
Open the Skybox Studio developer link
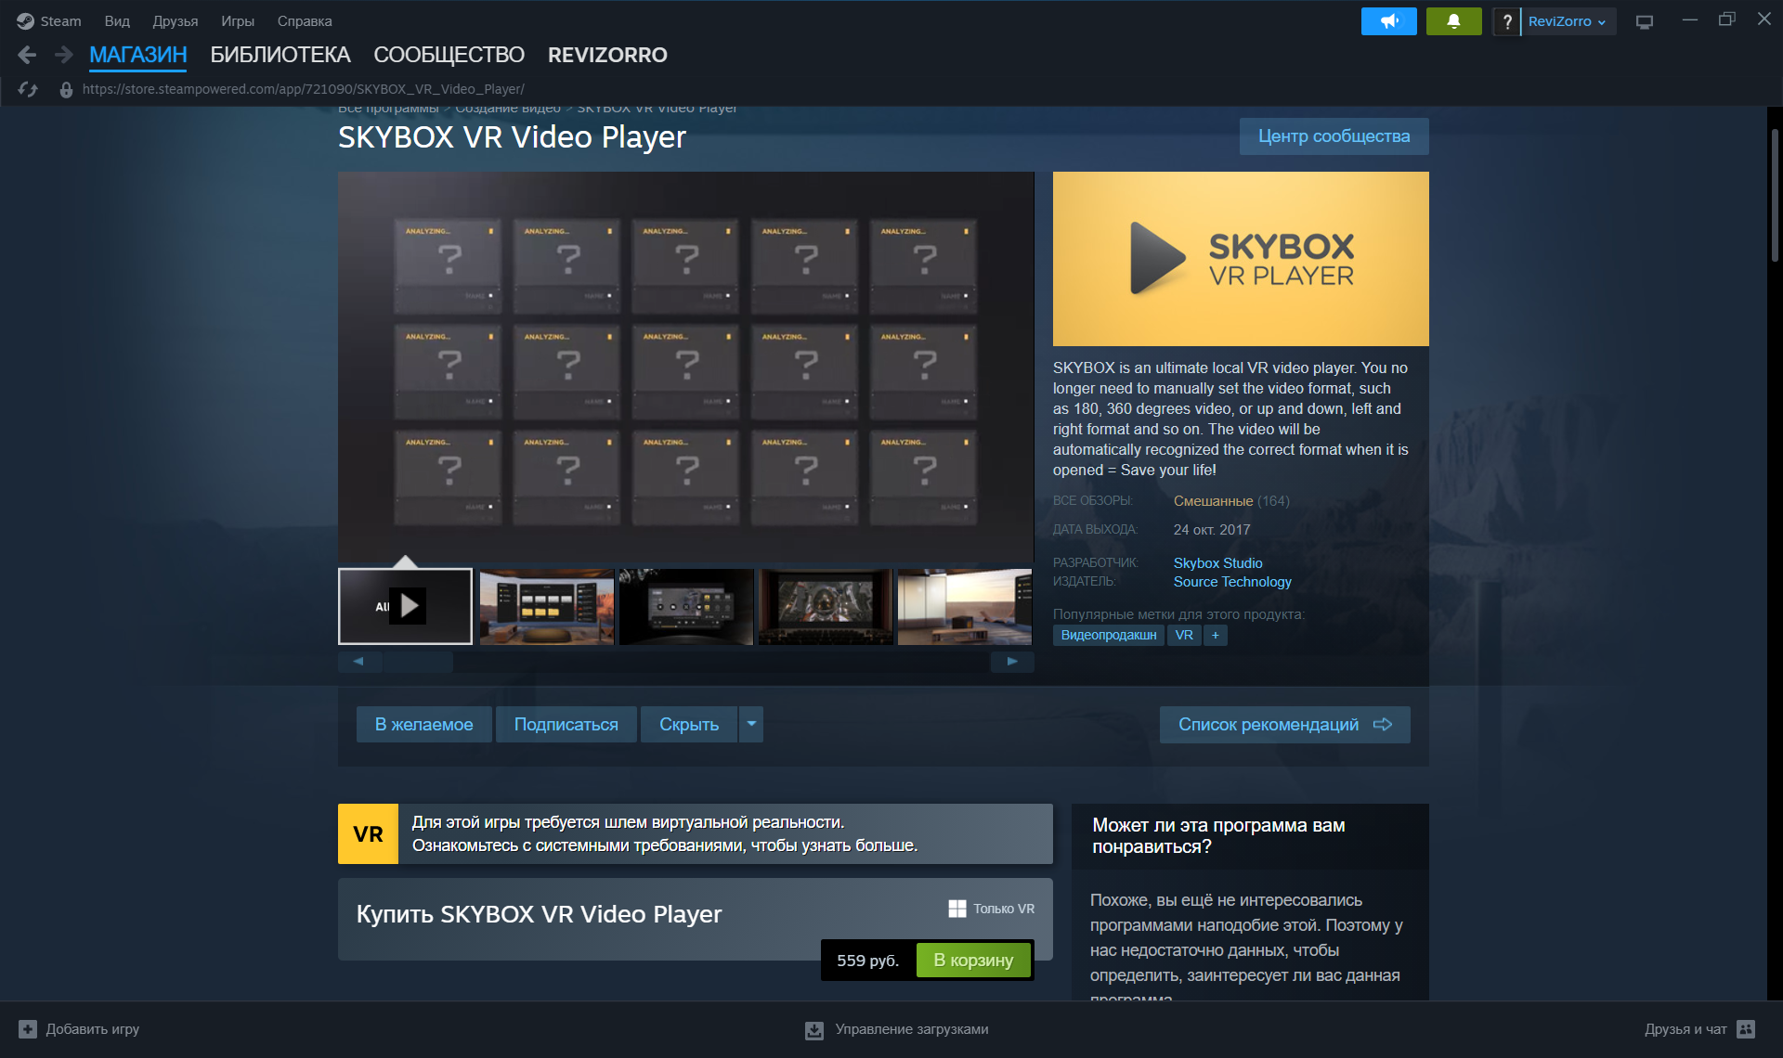[x=1217, y=563]
